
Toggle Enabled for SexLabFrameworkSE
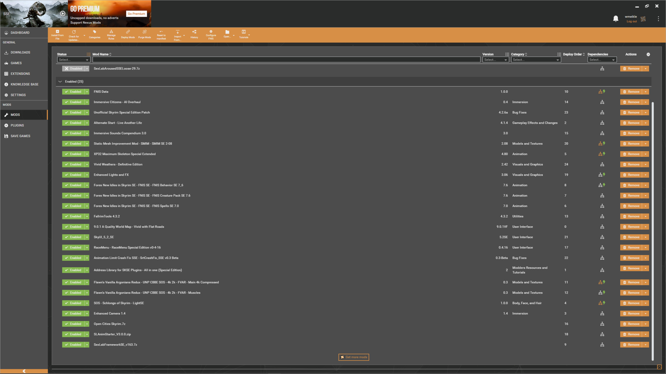pyautogui.click(x=73, y=345)
